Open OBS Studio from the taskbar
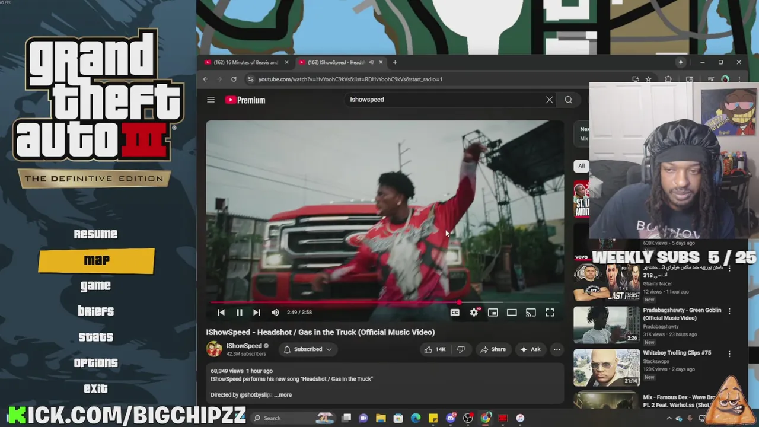This screenshot has height=427, width=759. [468, 419]
